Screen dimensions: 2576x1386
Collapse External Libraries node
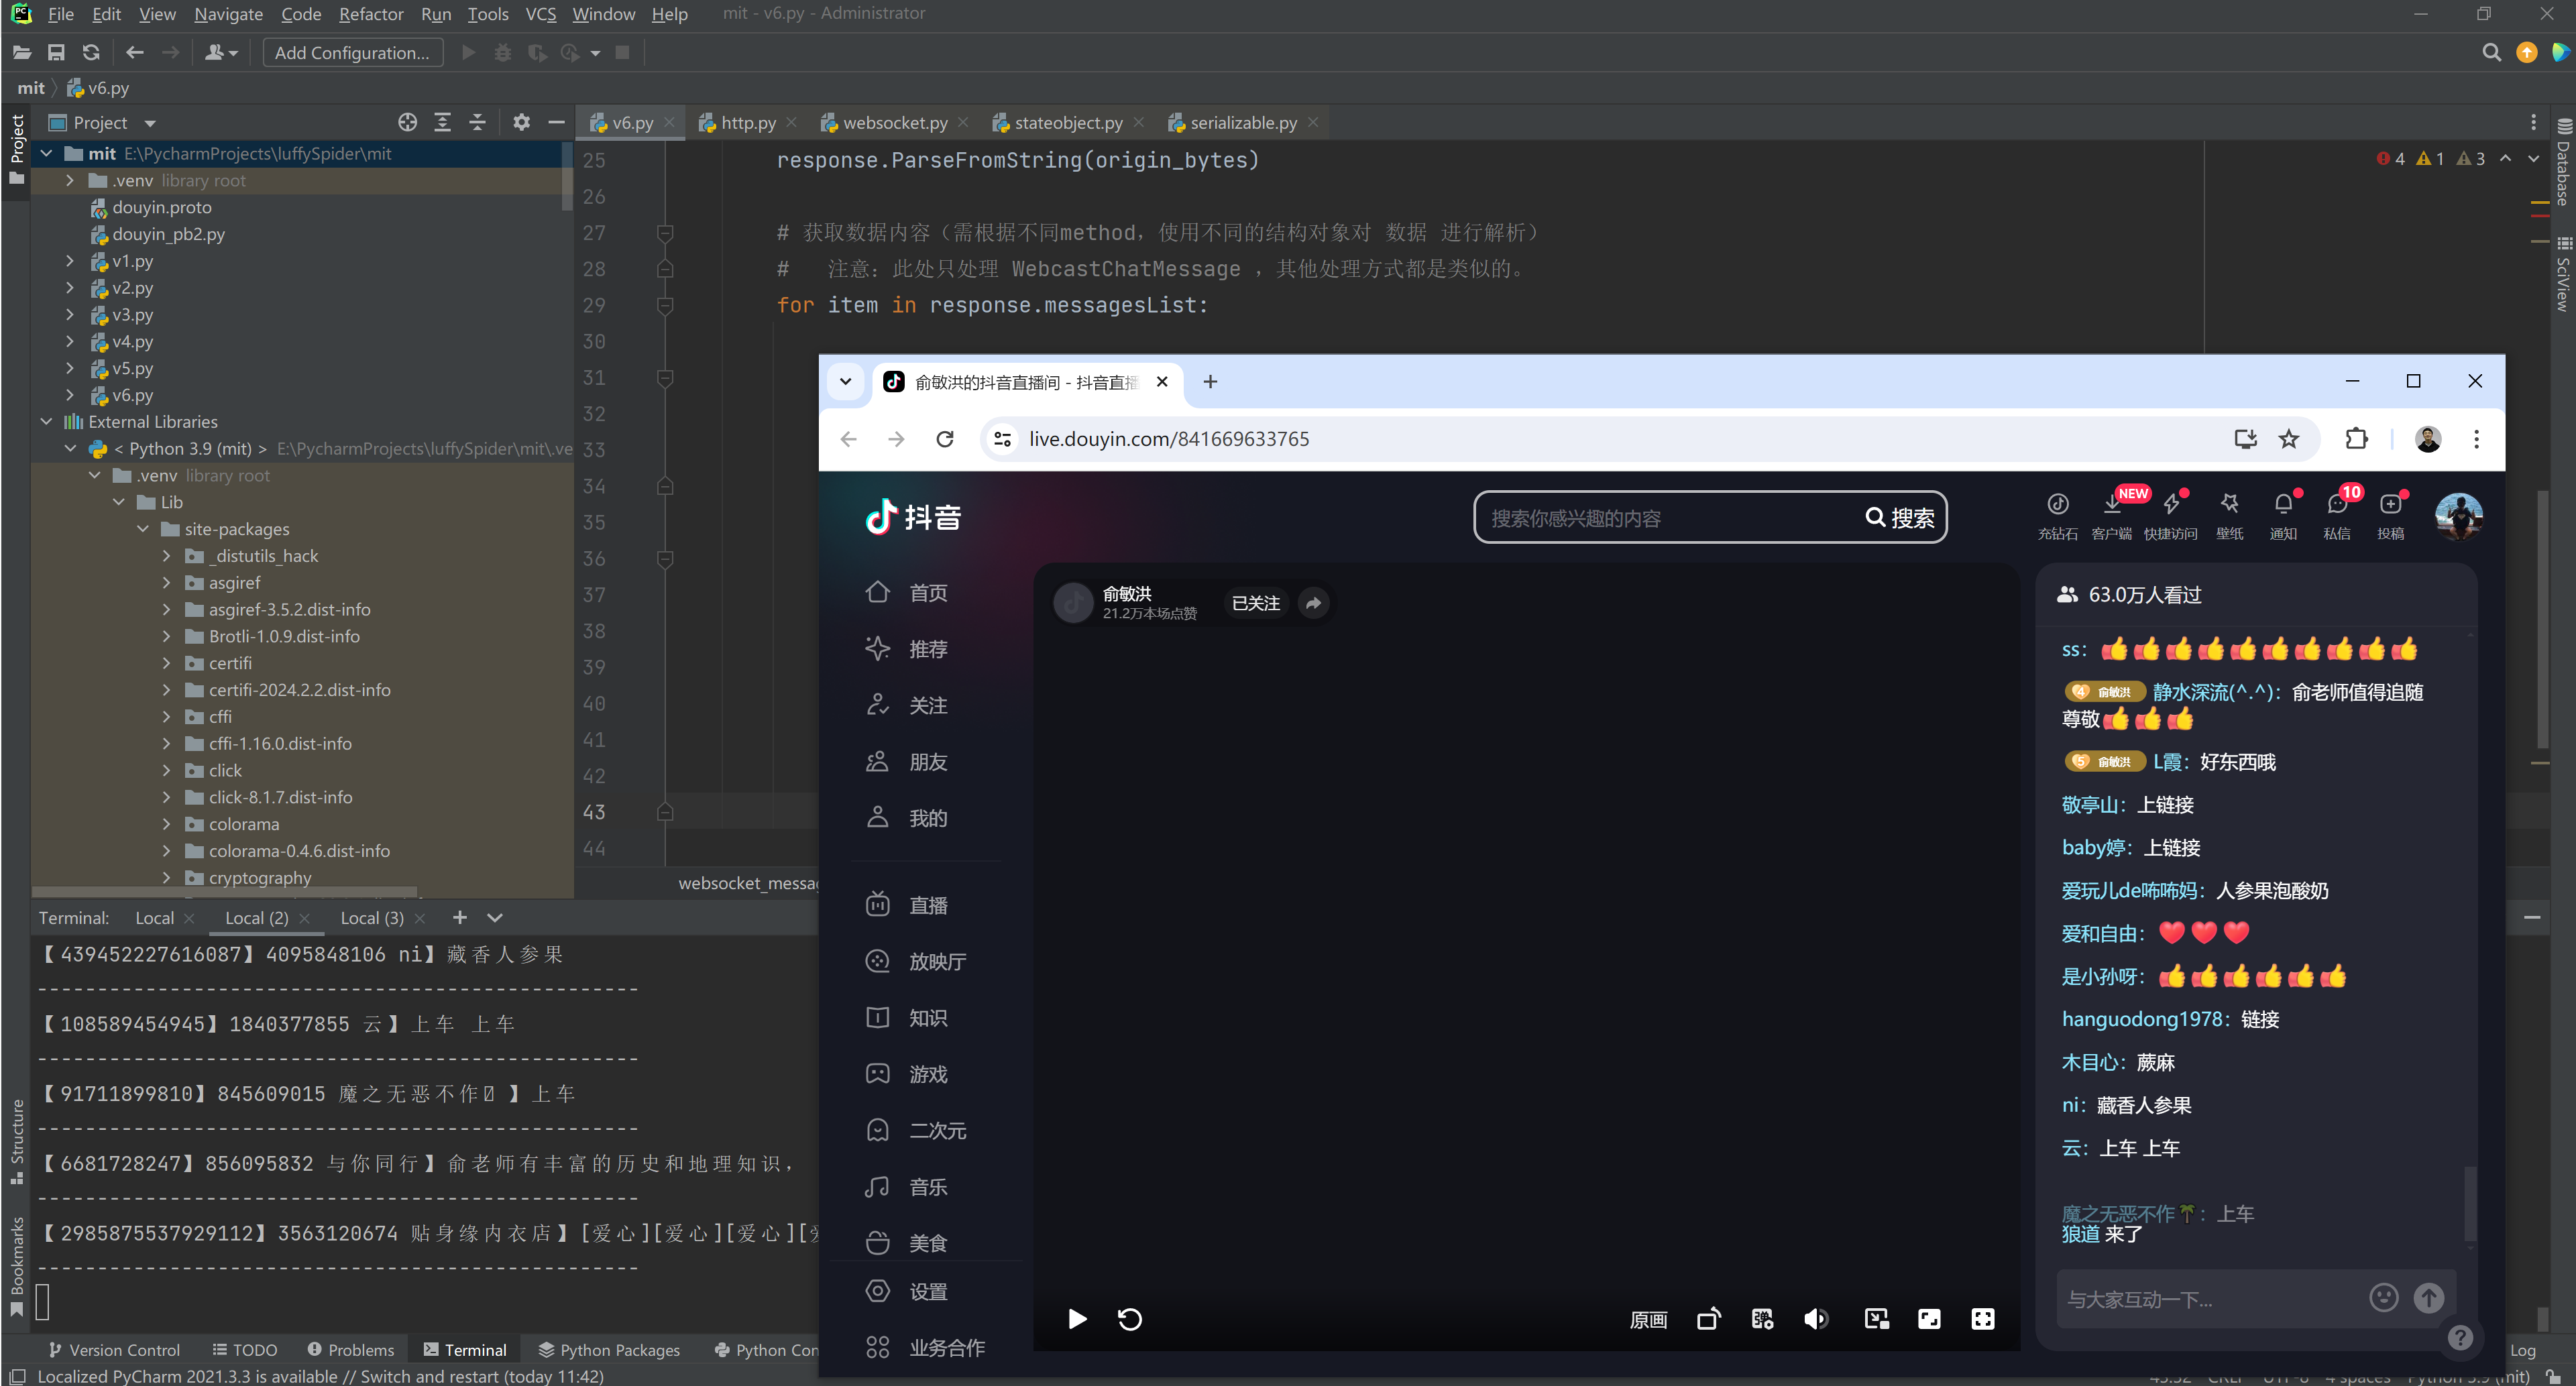46,421
